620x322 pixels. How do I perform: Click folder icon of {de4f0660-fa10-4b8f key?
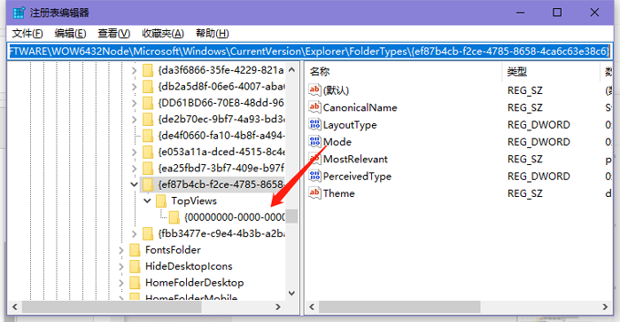(x=148, y=136)
